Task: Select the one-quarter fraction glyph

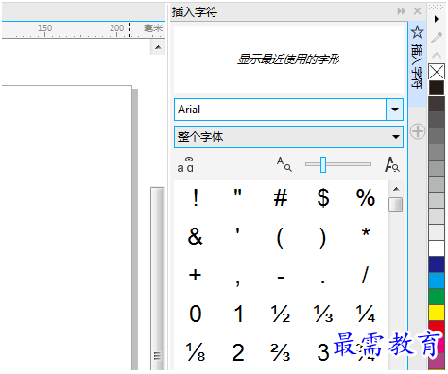Action: tap(366, 314)
